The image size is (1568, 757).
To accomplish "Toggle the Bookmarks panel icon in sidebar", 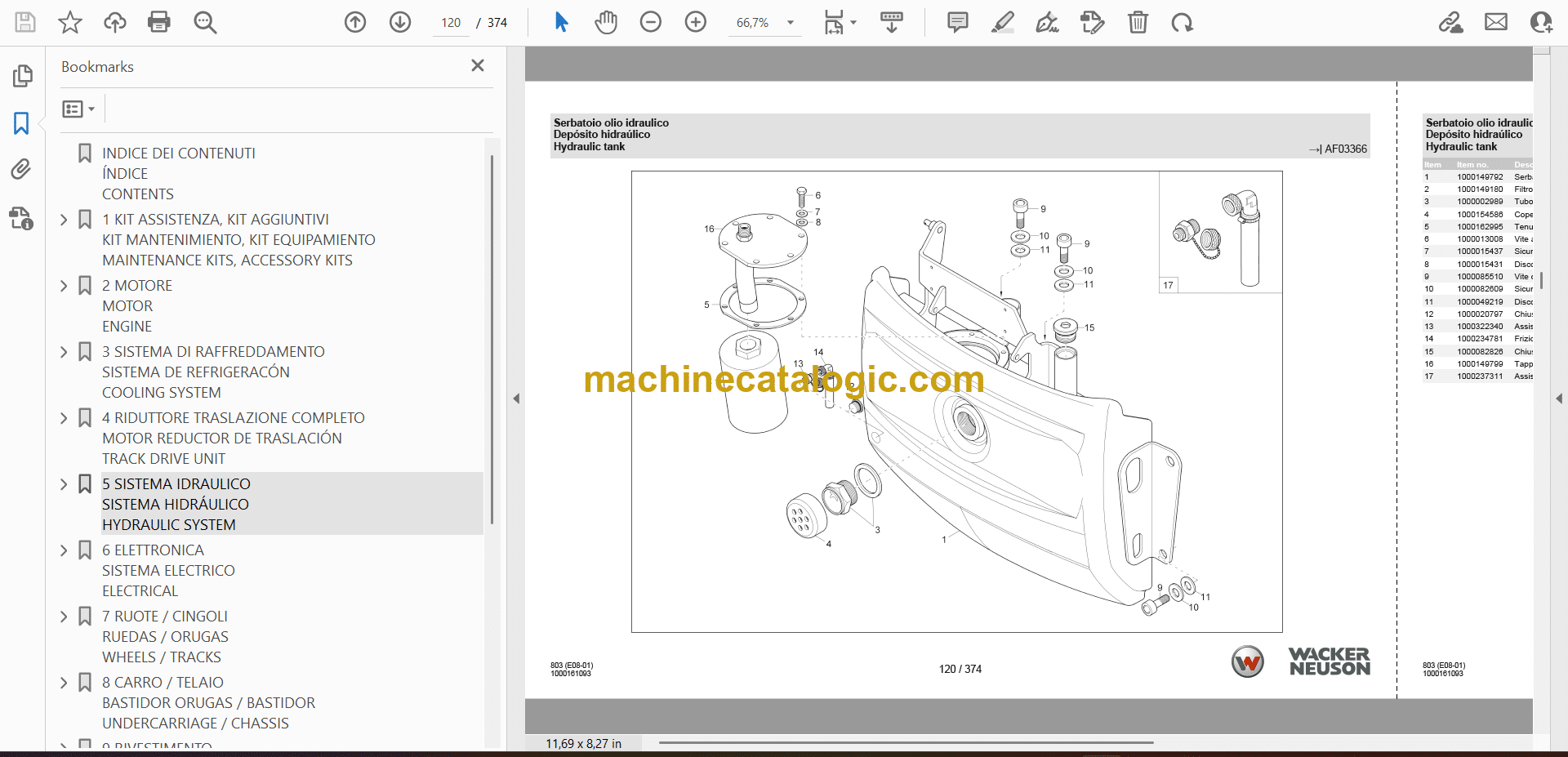I will tap(21, 123).
